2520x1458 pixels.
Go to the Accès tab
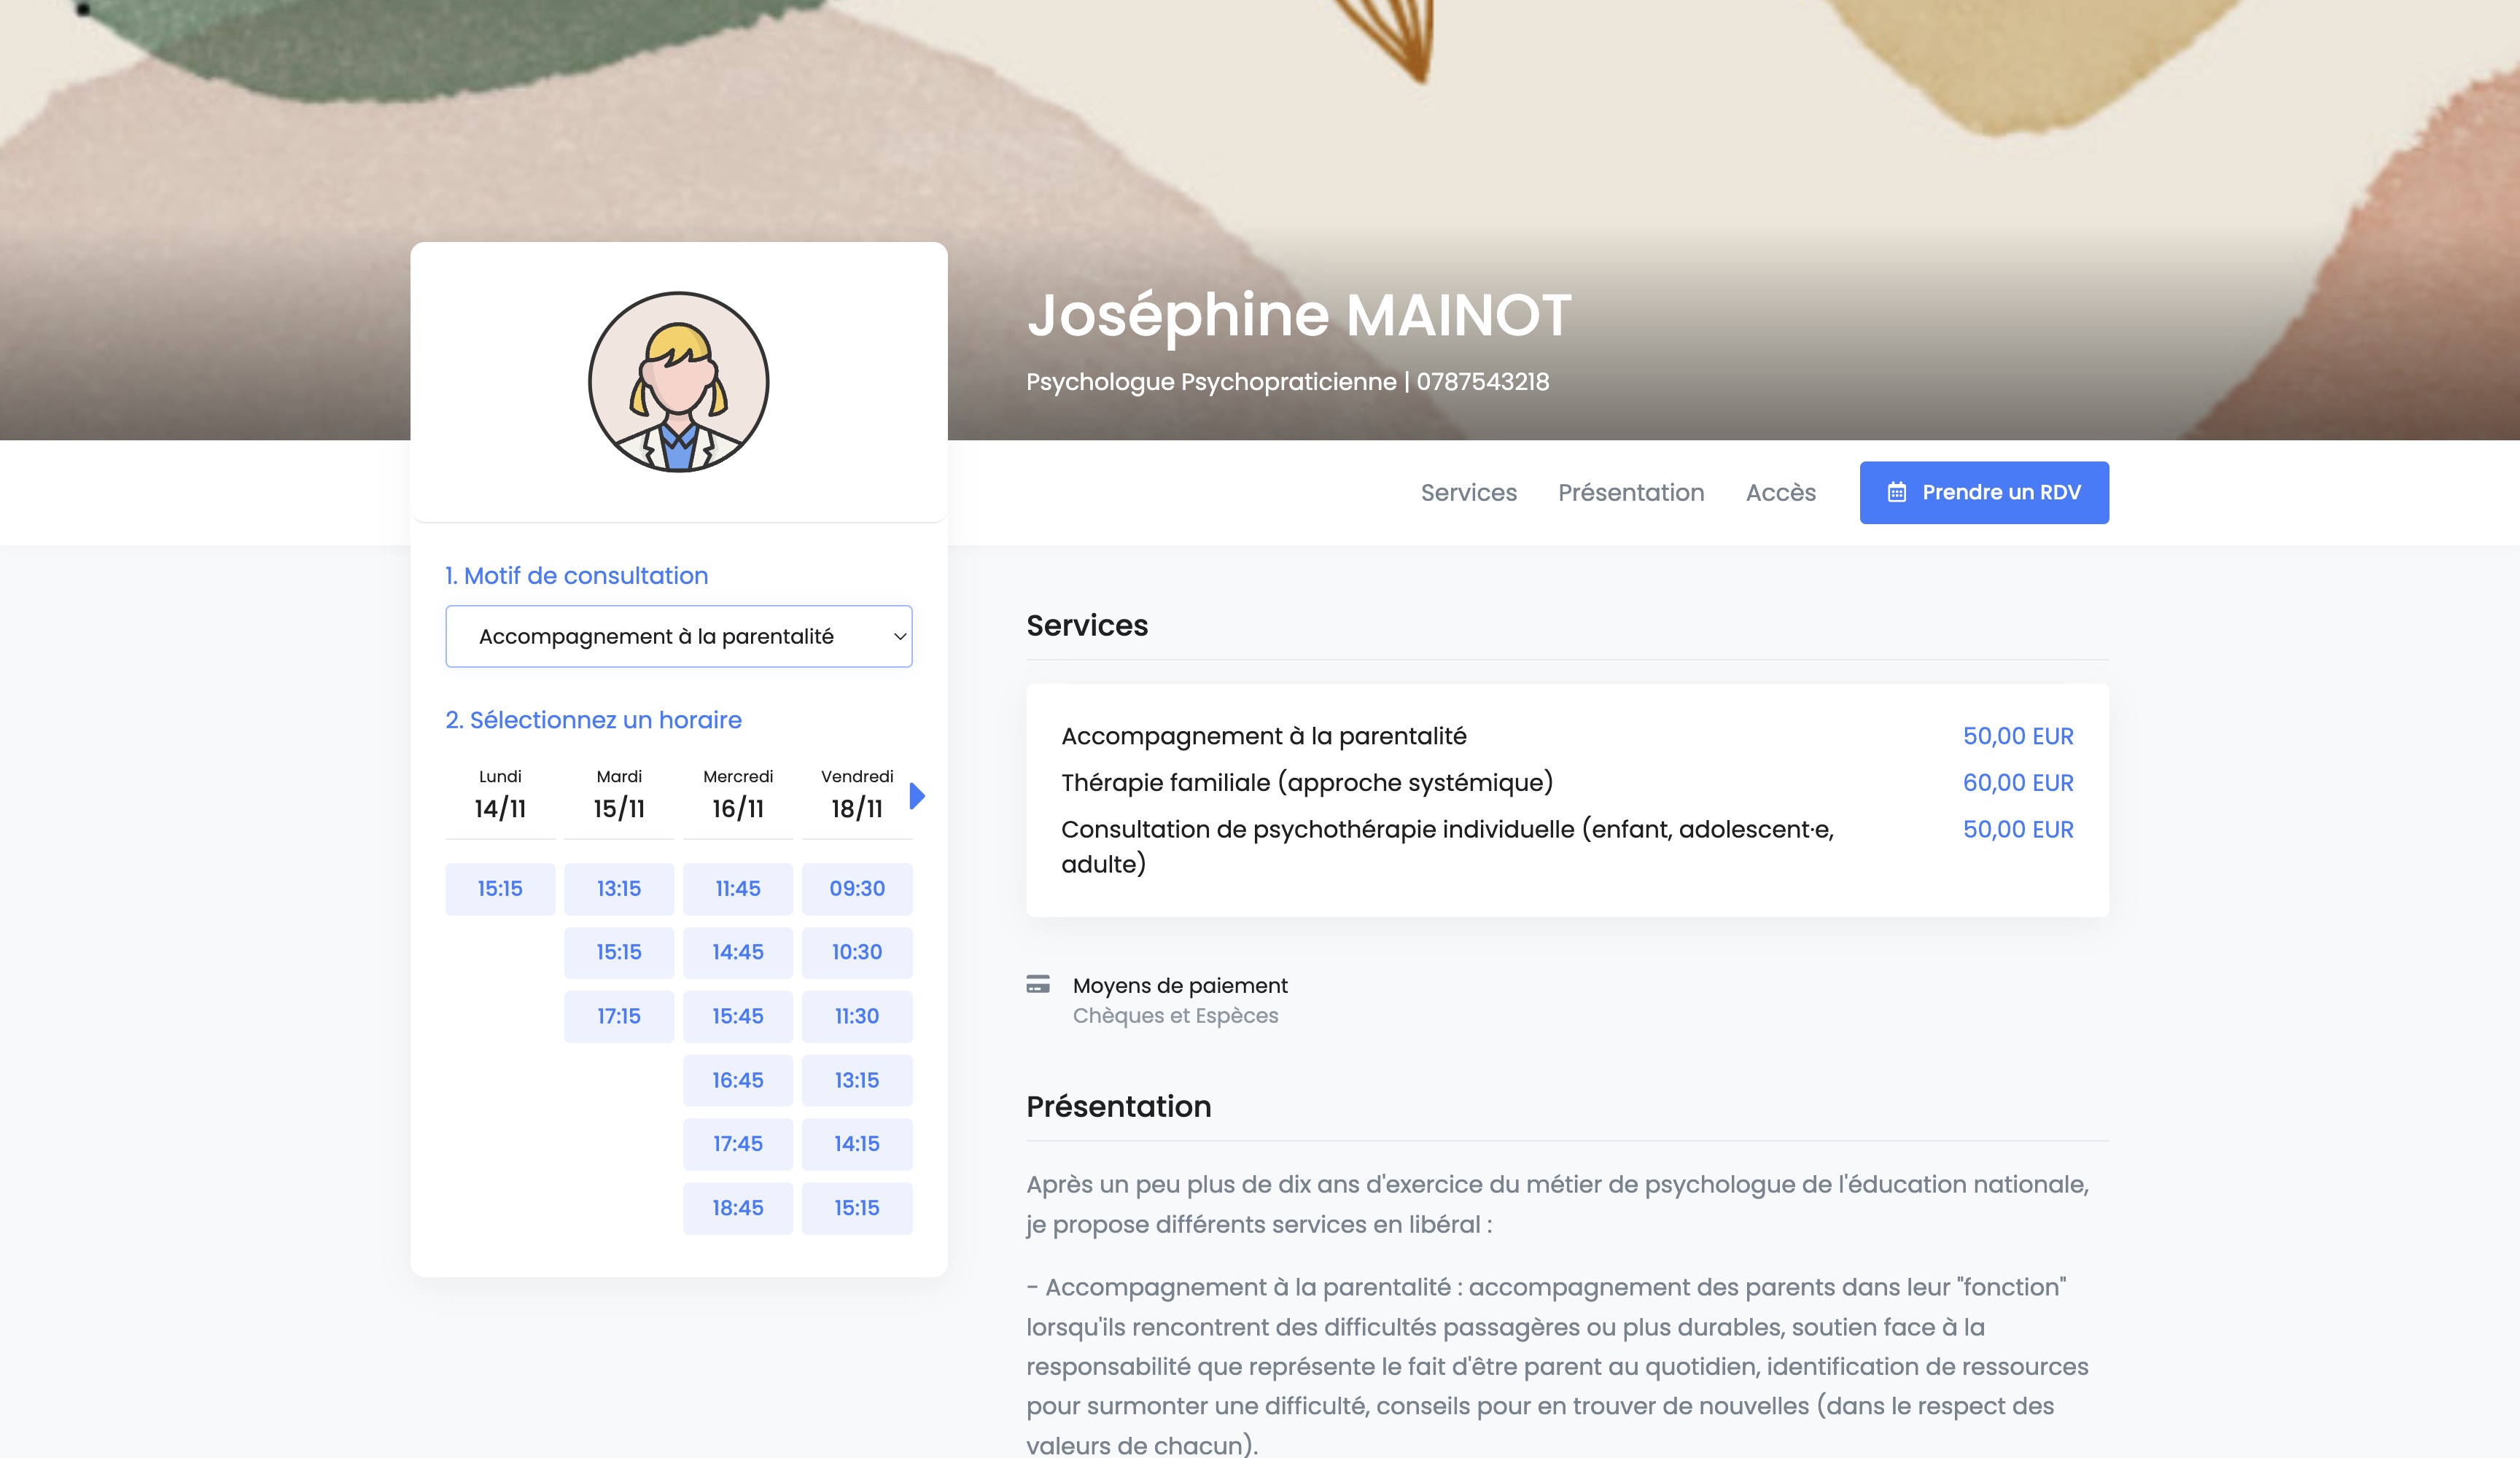1780,492
